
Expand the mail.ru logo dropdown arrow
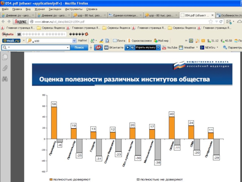tap(24, 41)
